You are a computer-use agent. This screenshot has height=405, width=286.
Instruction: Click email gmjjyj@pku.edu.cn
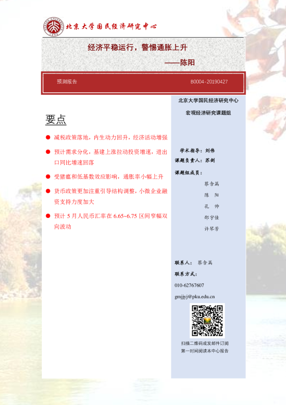(195, 296)
